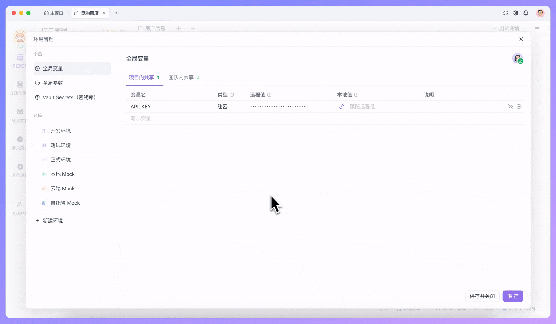Click the refresh icon in the title bar
Screen dimensions: 556x324
tap(506, 13)
